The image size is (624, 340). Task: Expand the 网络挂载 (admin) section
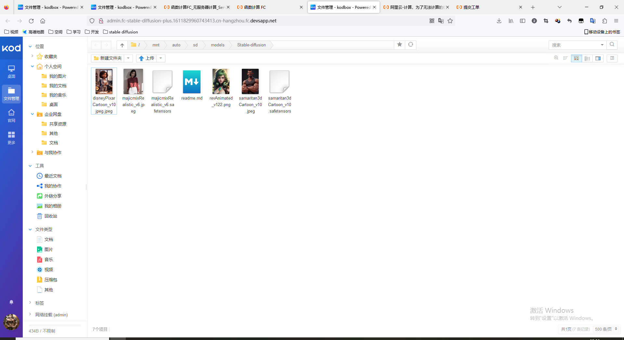(x=30, y=314)
